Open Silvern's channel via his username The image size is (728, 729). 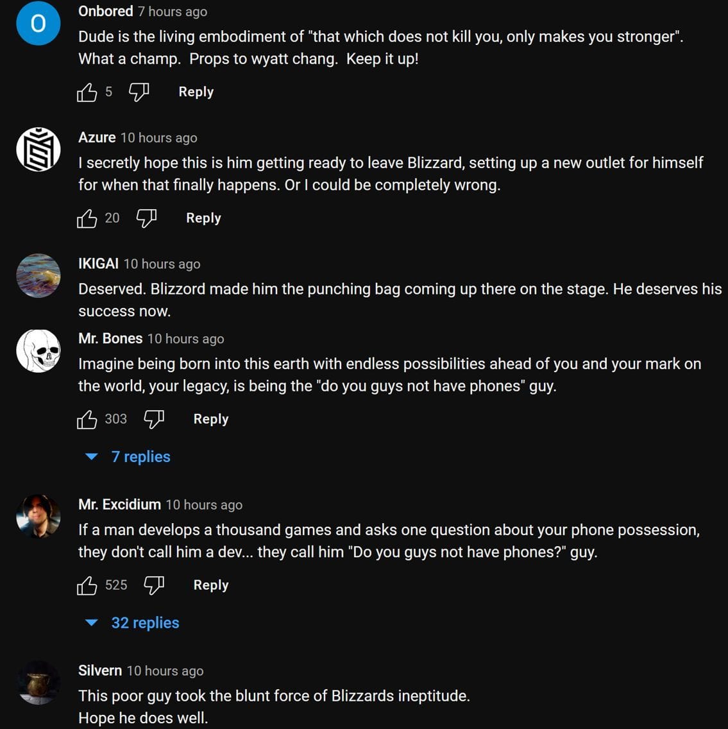pyautogui.click(x=100, y=671)
